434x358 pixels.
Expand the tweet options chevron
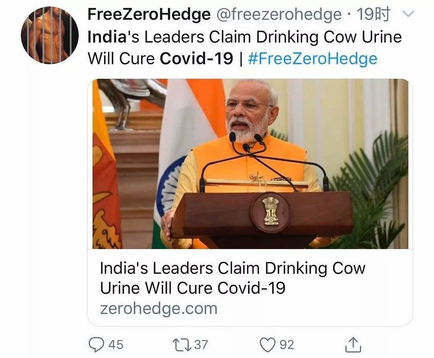point(408,14)
